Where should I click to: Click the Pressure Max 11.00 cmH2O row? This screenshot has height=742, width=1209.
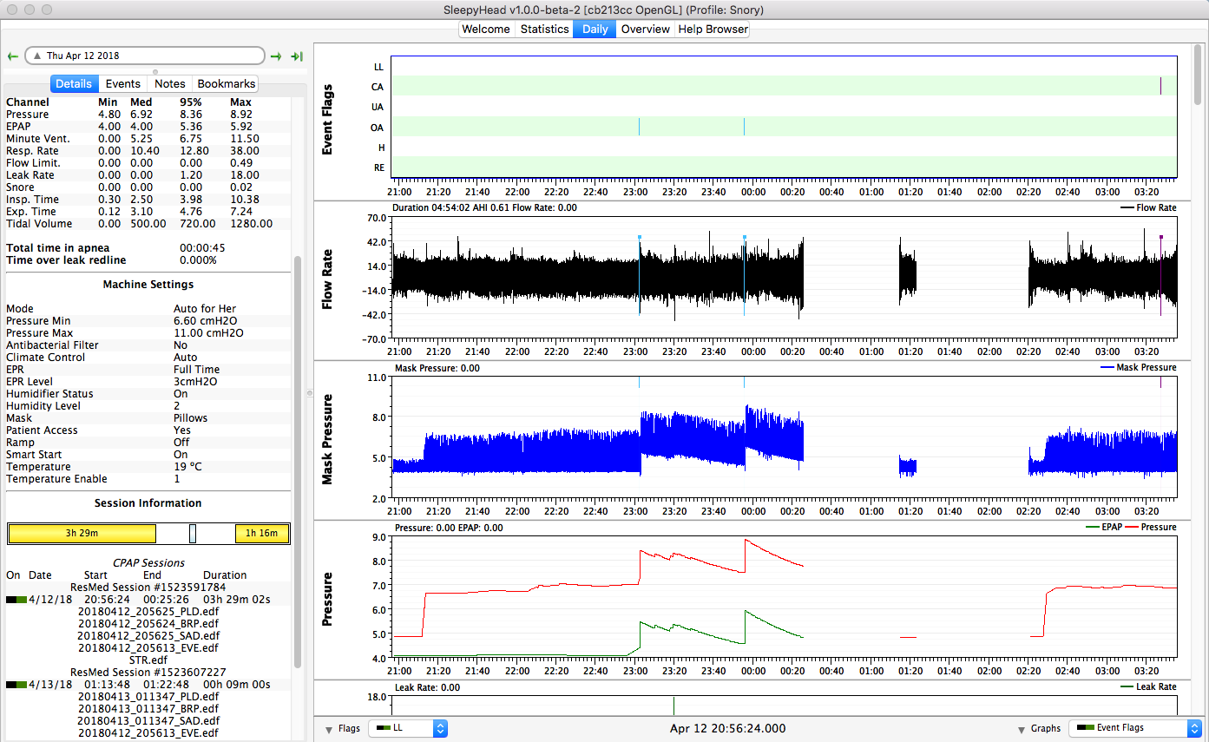pyautogui.click(x=148, y=333)
